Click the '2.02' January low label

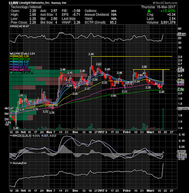(113, 96)
